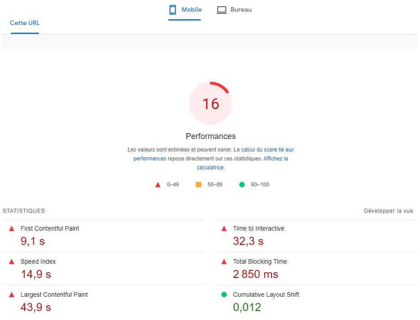Click the green circle beside Cumulative Layout Shift
The height and width of the screenshot is (320, 420).
pyautogui.click(x=224, y=295)
